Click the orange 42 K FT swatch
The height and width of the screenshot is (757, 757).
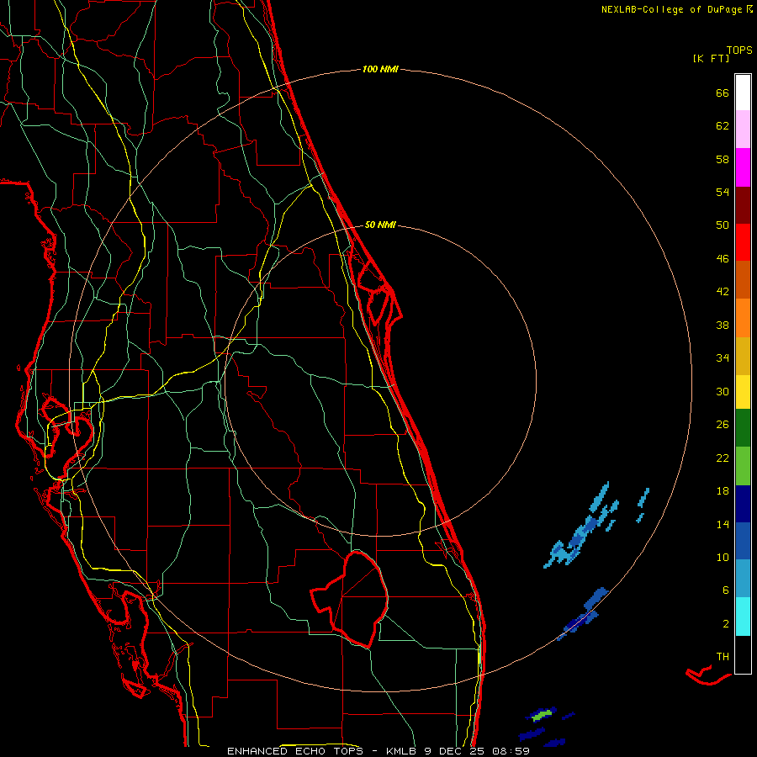743,318
